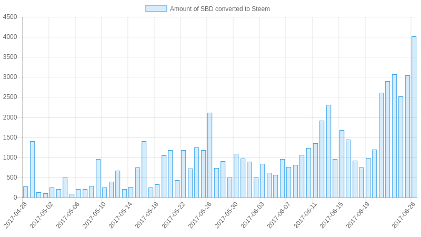Viewport: 421px width, 237px height.
Task: Click the bar above the 2017-05-26 label
Action: (x=209, y=155)
